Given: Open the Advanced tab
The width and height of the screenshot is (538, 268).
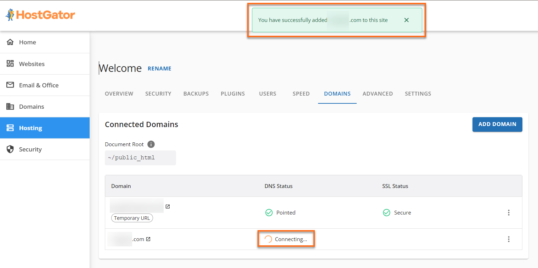Looking at the screenshot, I should coord(378,93).
